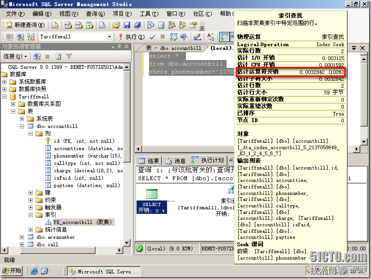Open a new Database Engine query
371x279 pixels.
tap(55, 25)
